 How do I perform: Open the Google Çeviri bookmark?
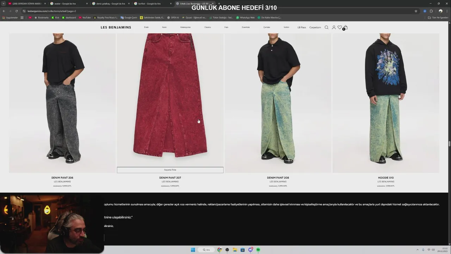click(x=129, y=17)
